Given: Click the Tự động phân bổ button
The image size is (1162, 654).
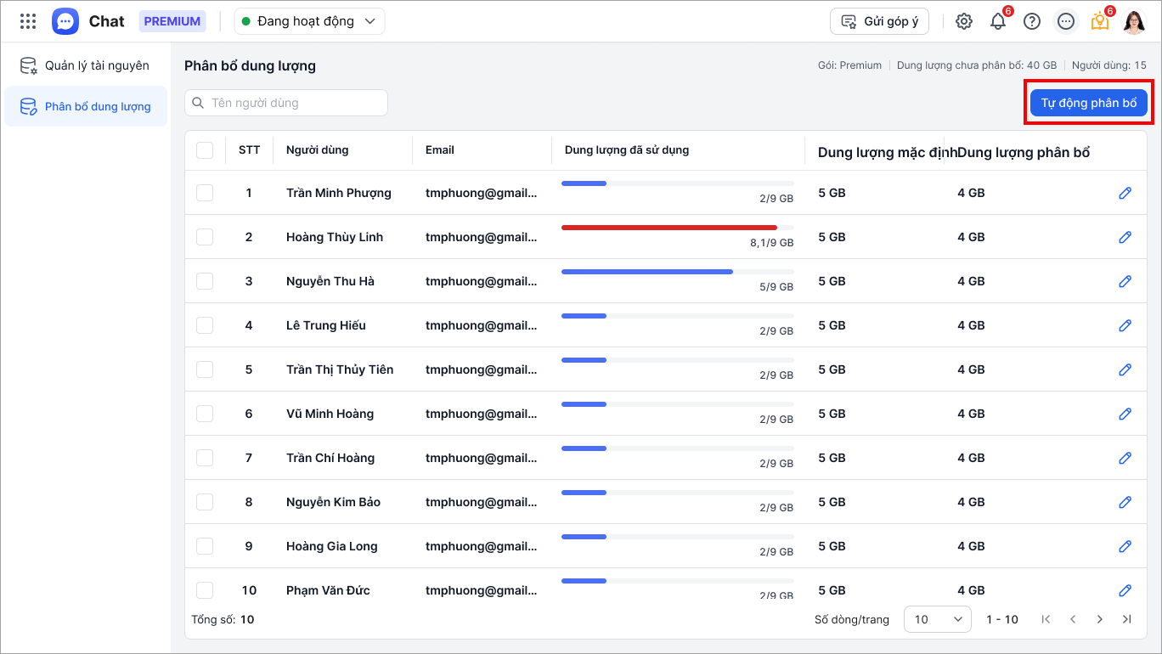Looking at the screenshot, I should 1088,103.
